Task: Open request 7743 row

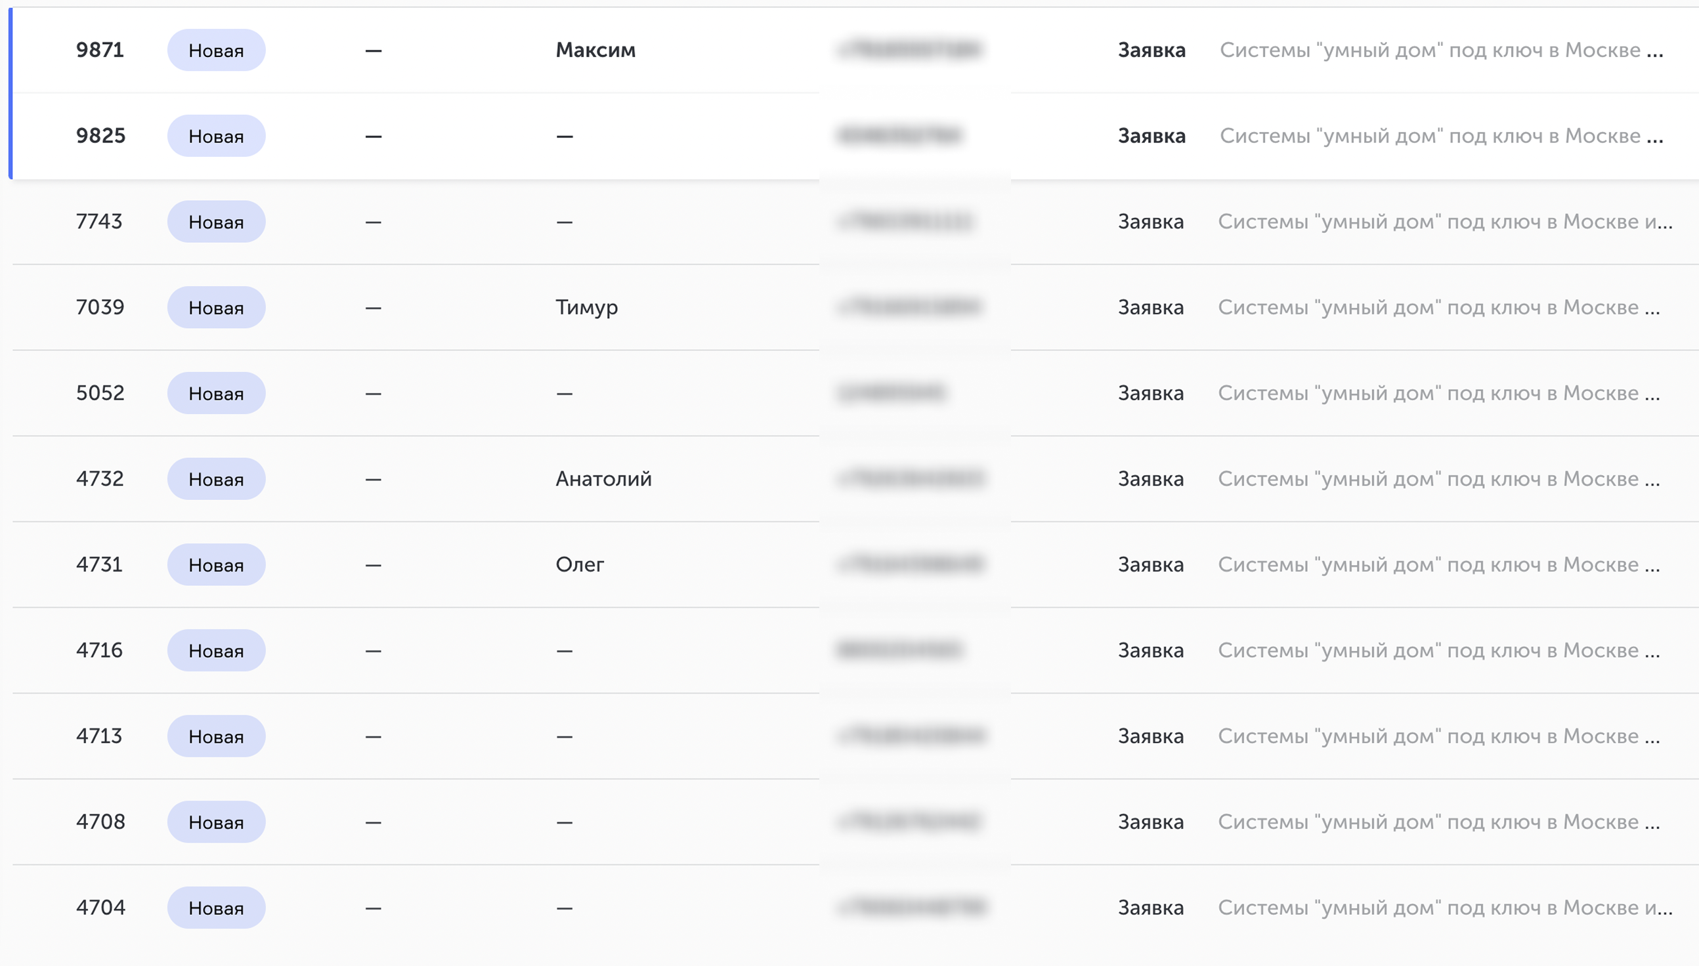Action: [x=856, y=222]
